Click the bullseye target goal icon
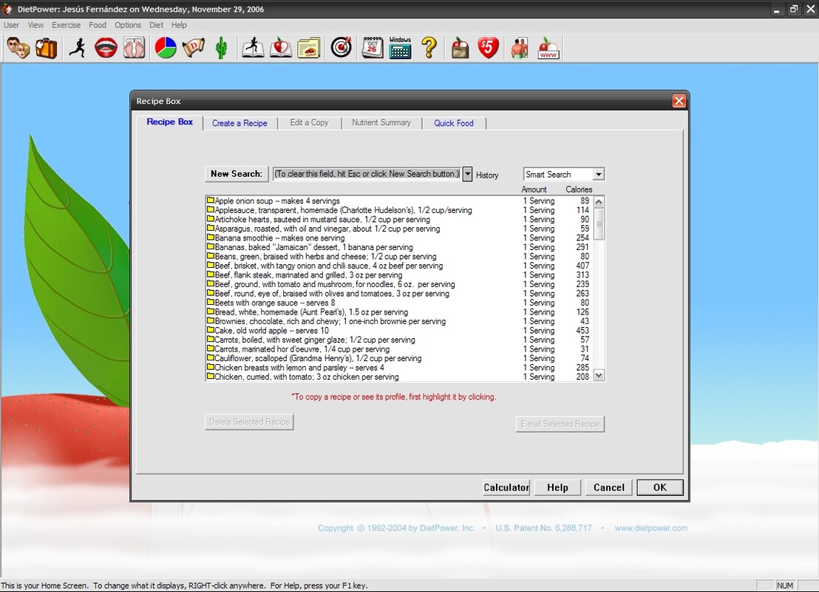The width and height of the screenshot is (819, 592). [x=341, y=48]
